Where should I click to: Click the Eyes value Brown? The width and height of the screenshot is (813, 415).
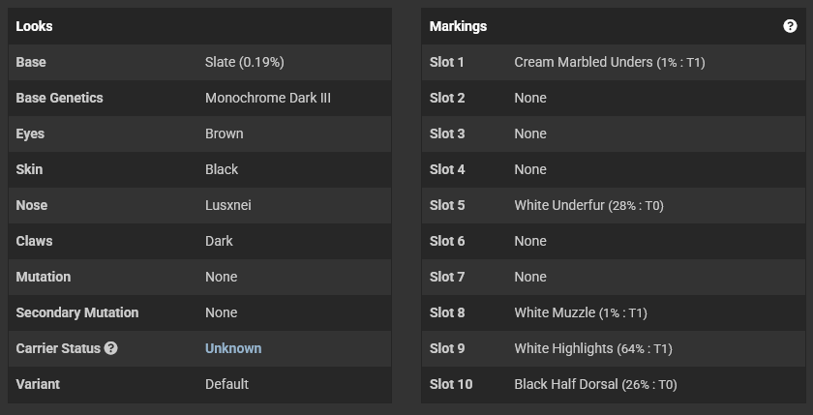point(224,133)
